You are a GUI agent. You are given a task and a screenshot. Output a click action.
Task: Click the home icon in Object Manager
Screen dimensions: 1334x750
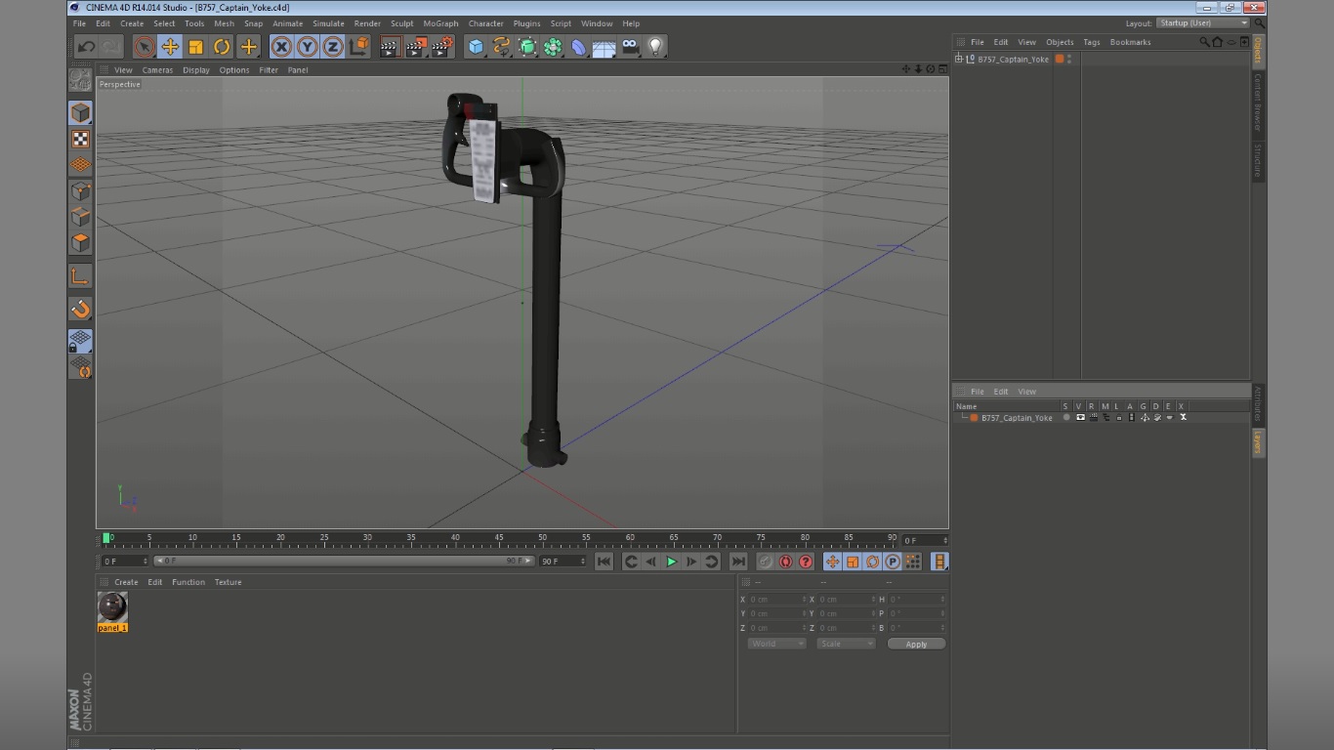(x=1217, y=42)
